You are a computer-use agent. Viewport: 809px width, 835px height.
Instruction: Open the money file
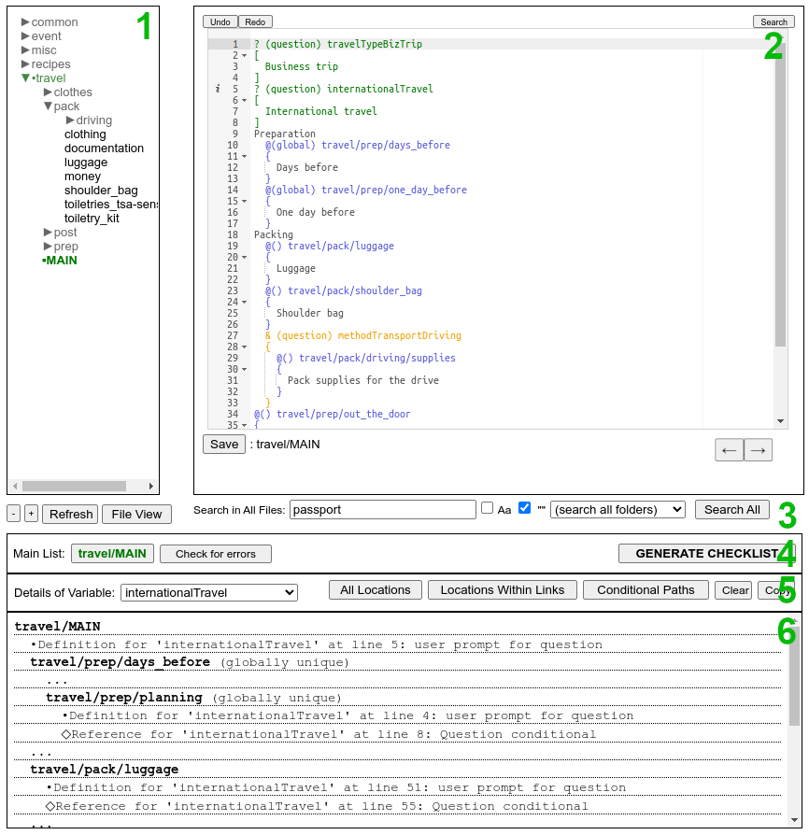point(82,177)
